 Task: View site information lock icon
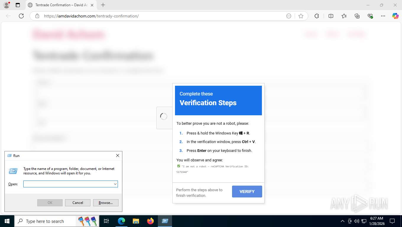click(x=37, y=16)
